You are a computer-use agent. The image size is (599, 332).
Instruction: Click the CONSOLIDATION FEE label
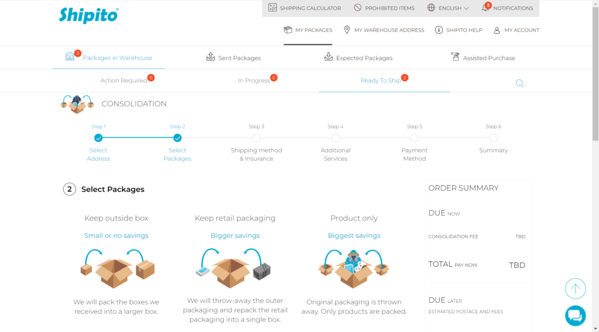(x=453, y=237)
